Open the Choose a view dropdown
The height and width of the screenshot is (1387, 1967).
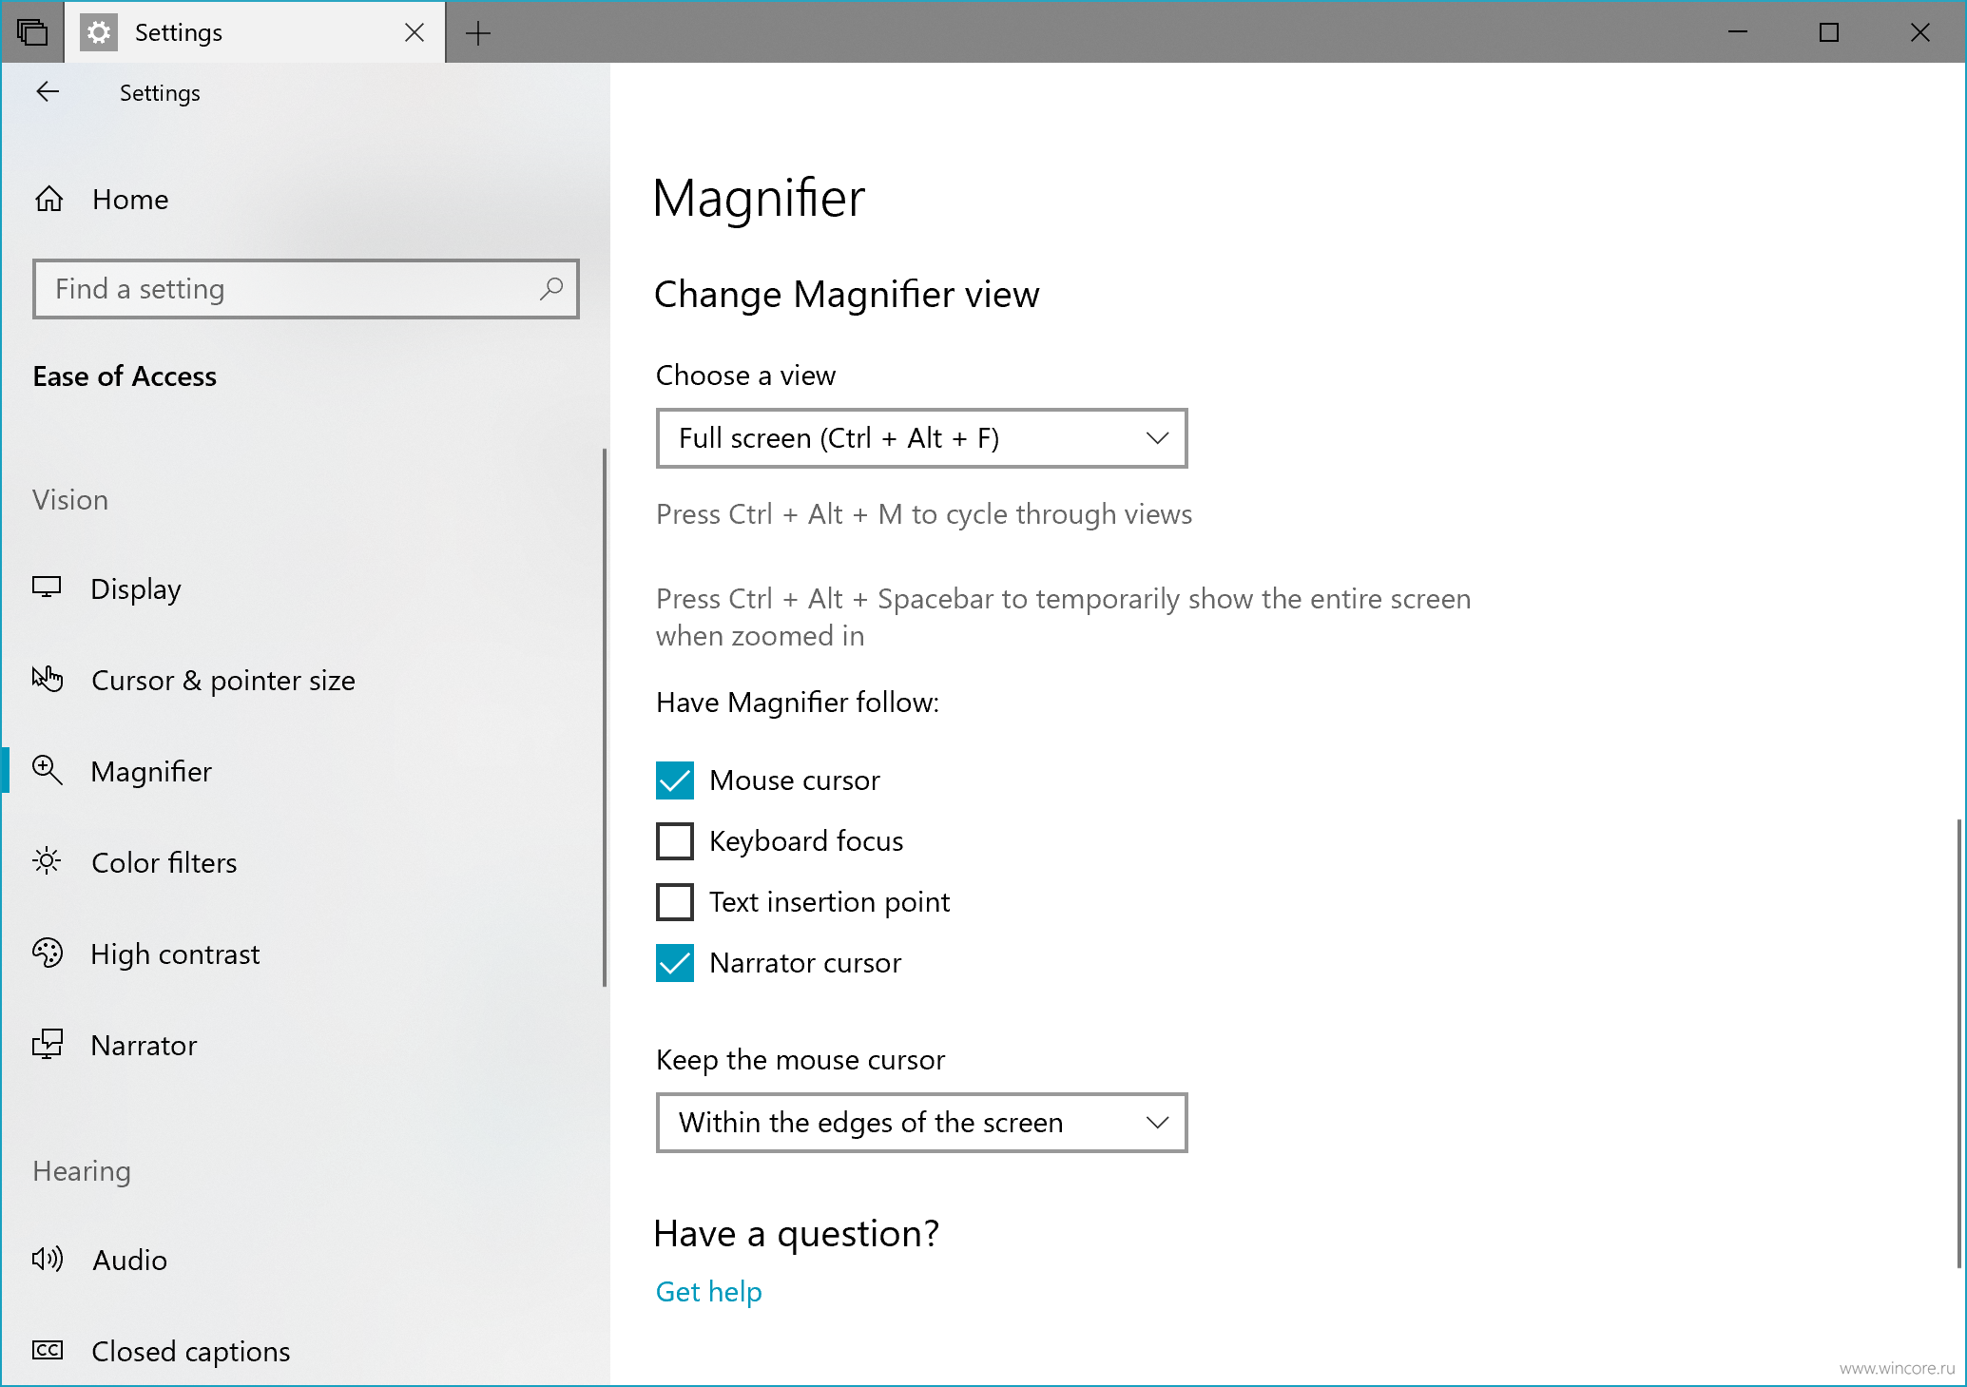(x=921, y=438)
